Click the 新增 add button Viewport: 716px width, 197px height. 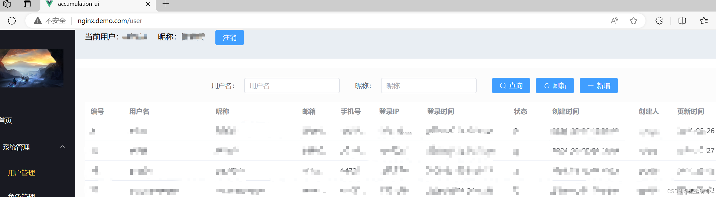click(599, 86)
